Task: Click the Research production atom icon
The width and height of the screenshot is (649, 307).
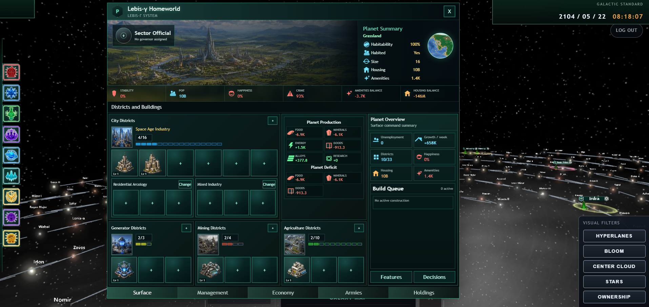Action: point(329,158)
